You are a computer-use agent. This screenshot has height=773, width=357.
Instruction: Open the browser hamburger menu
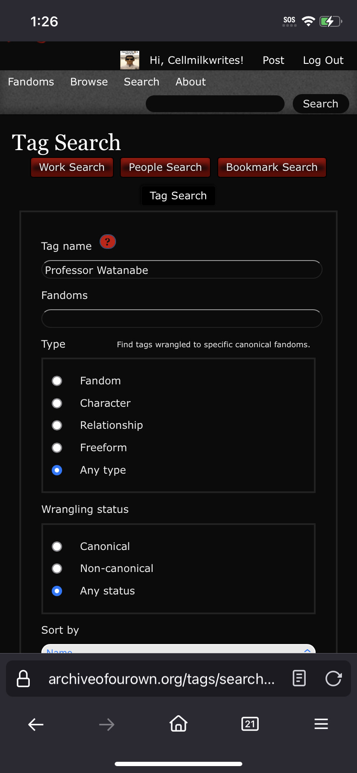[x=321, y=724]
